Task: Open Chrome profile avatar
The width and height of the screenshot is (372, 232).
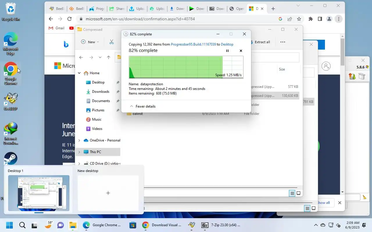Action: coord(329,19)
